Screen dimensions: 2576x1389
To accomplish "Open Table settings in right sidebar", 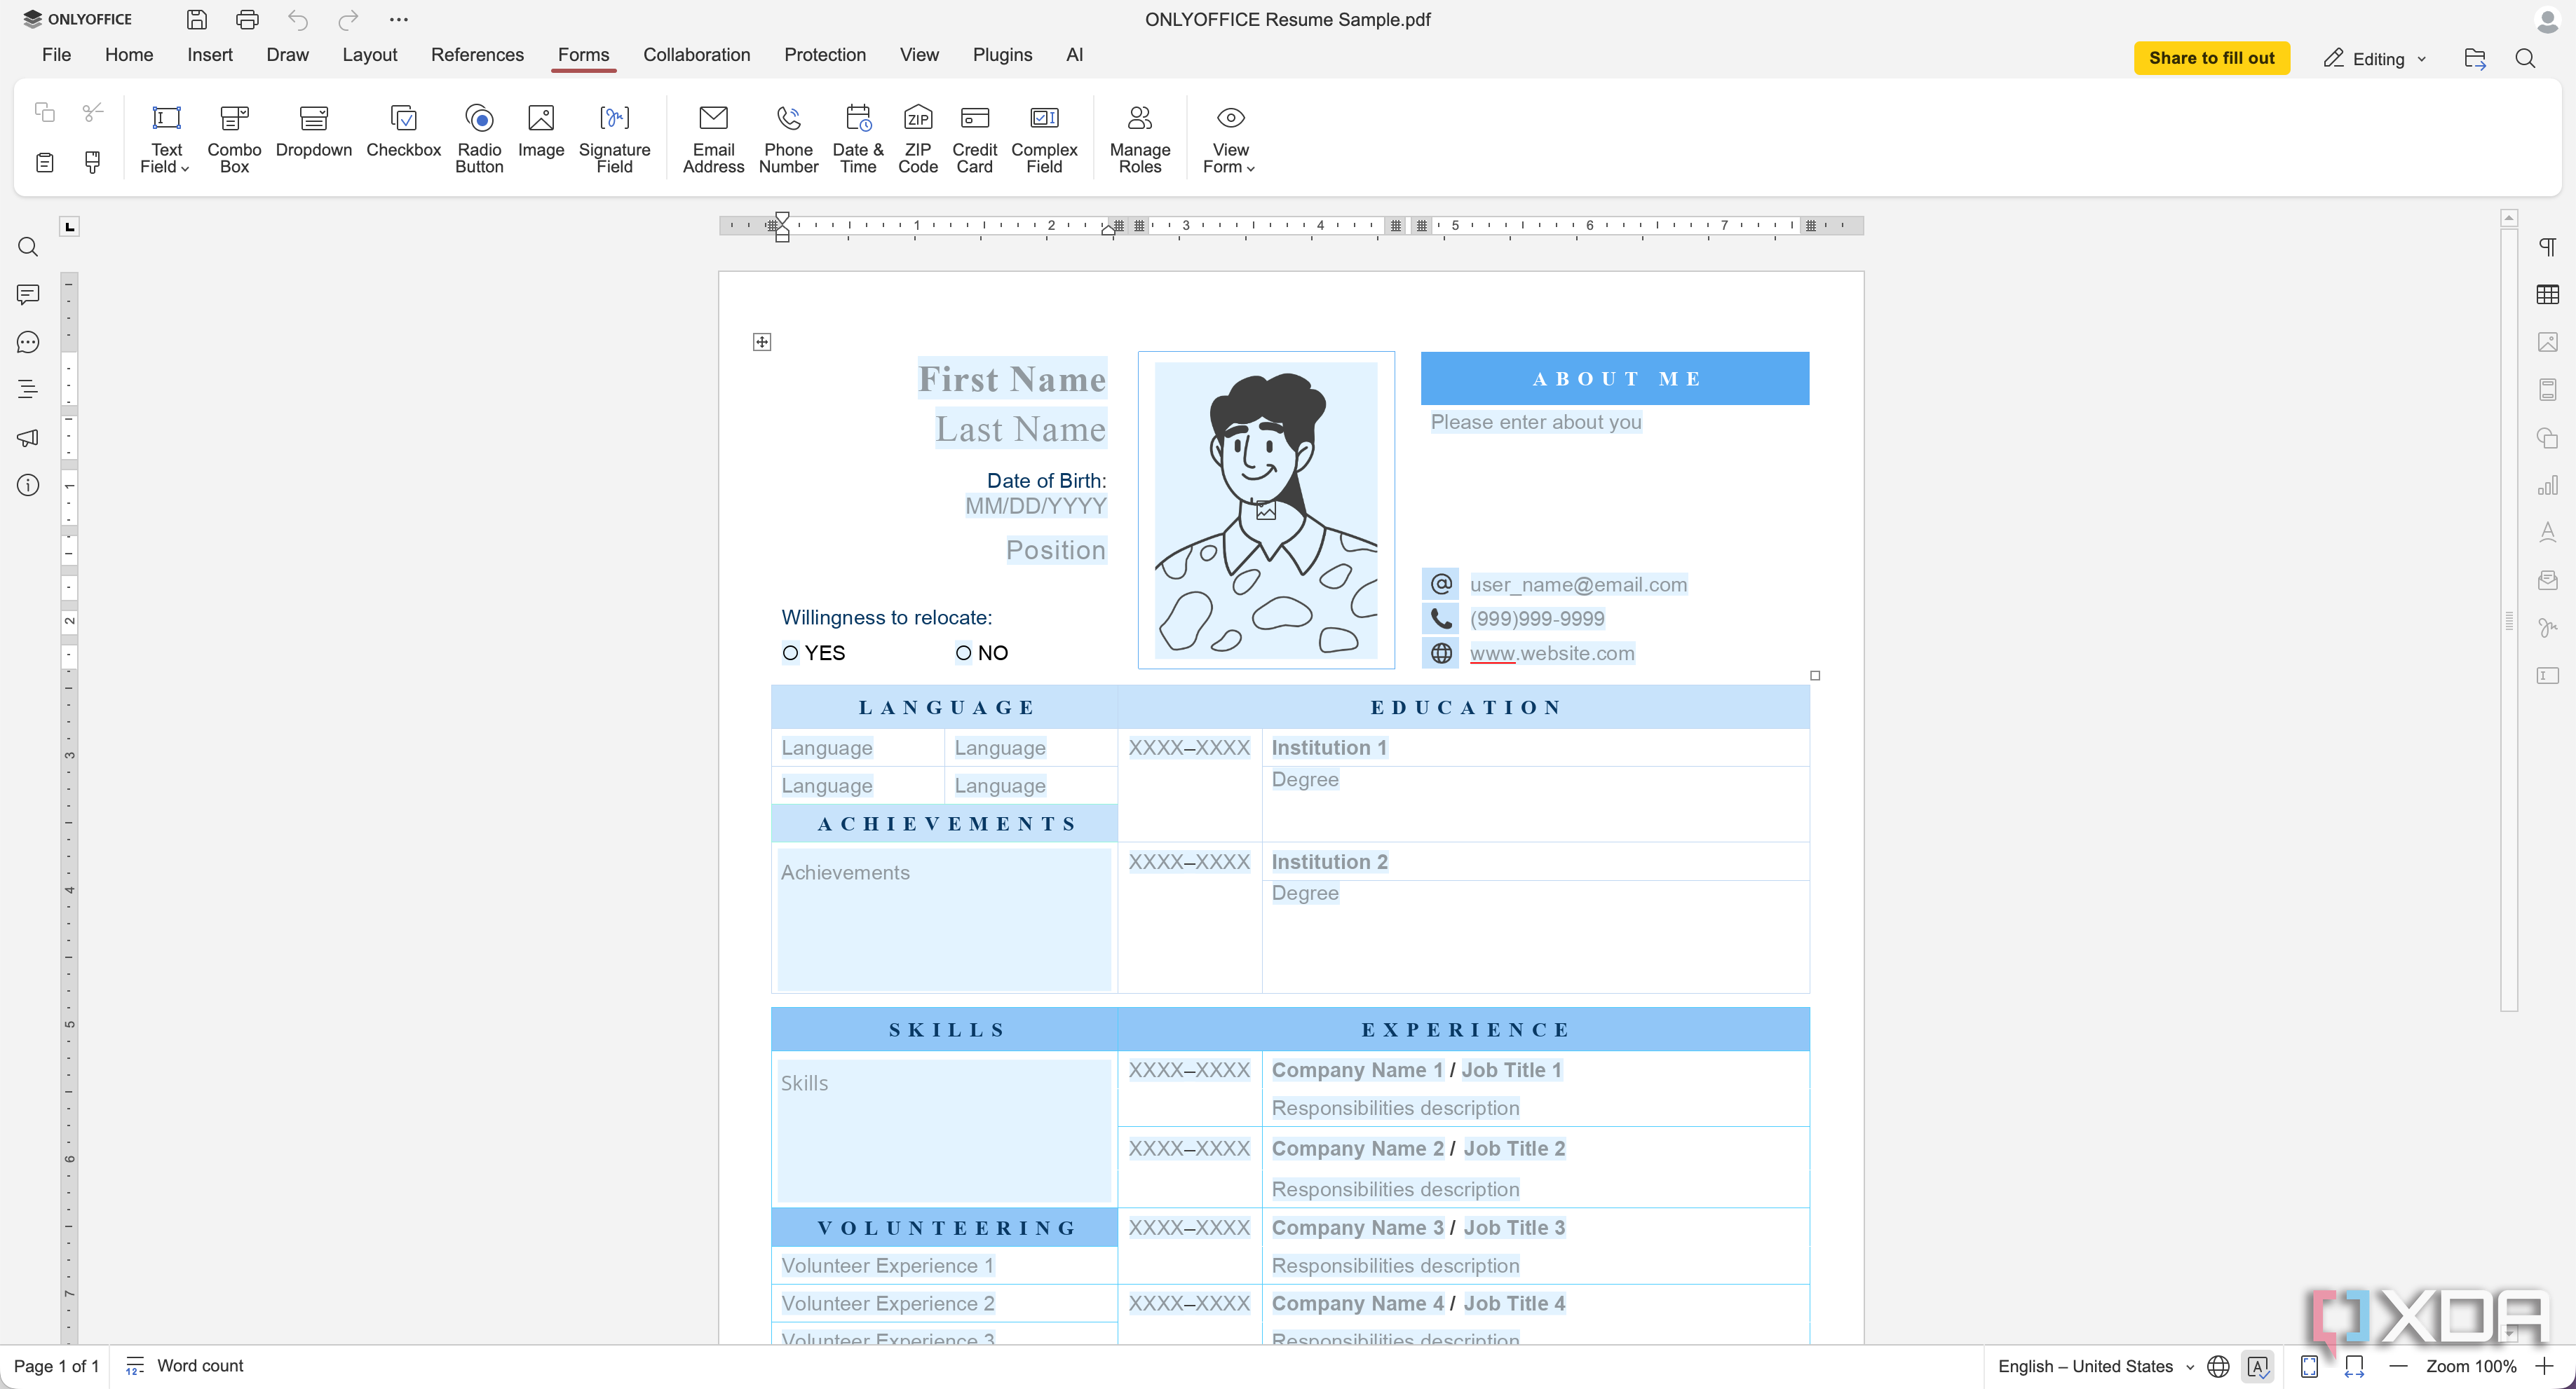I will point(2547,294).
